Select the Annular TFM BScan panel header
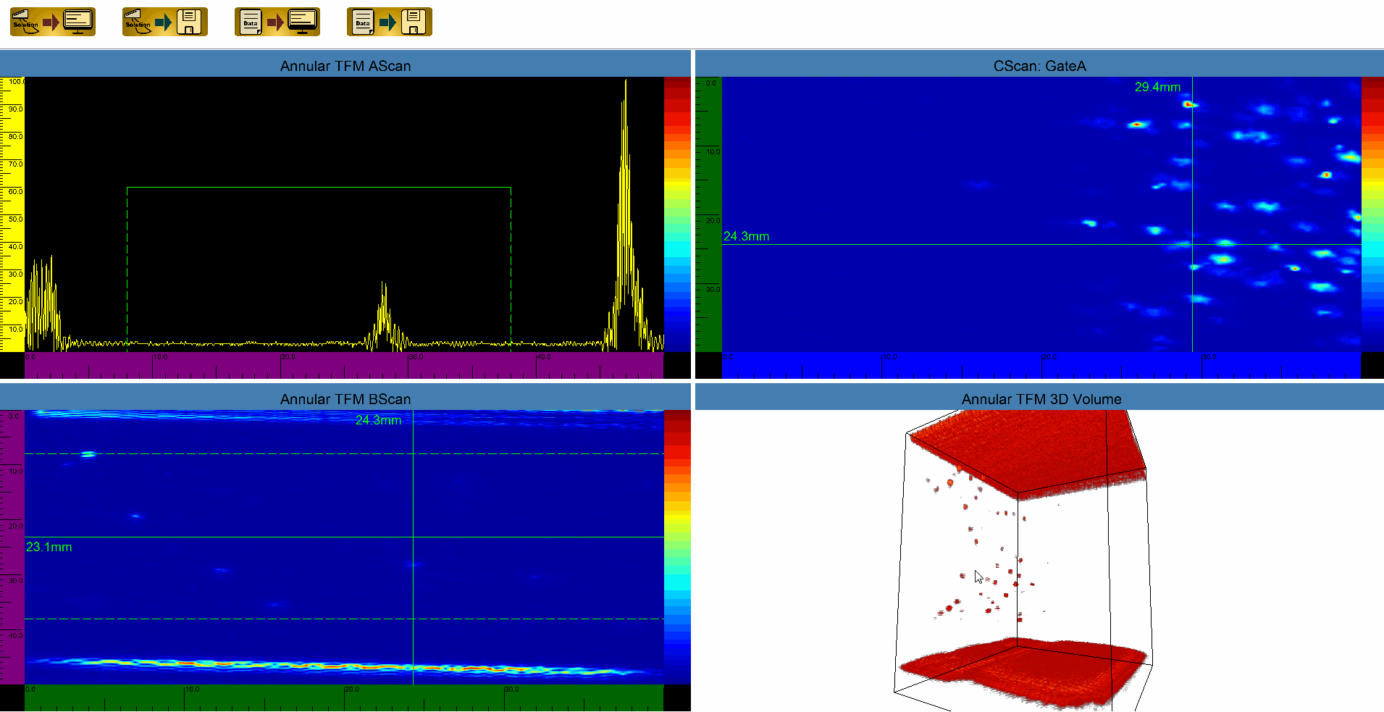This screenshot has height=712, width=1384. tap(345, 398)
